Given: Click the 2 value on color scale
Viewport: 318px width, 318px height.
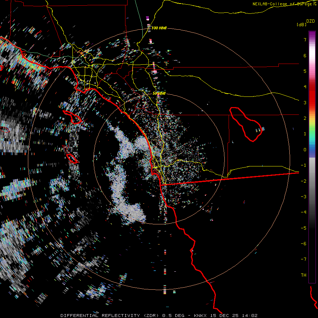Looking at the screenshot, I should [305, 118].
